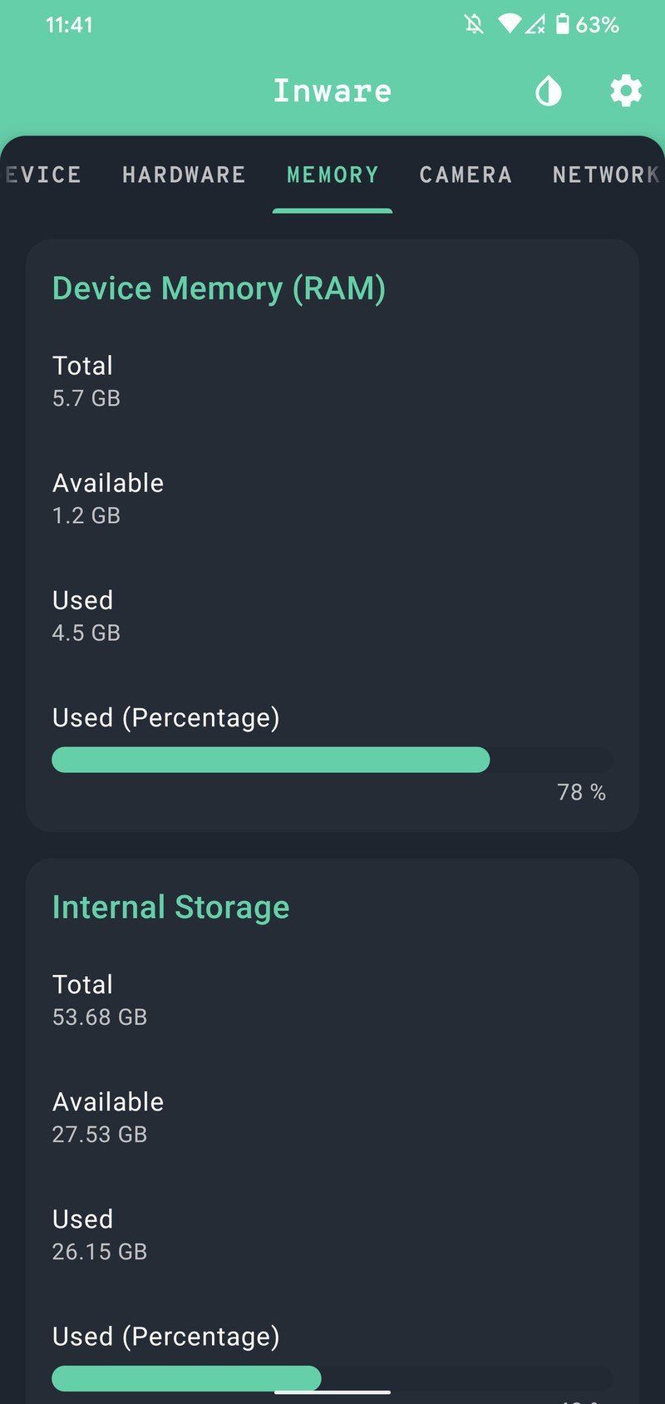
Task: Switch to the Device tab
Action: 43,175
